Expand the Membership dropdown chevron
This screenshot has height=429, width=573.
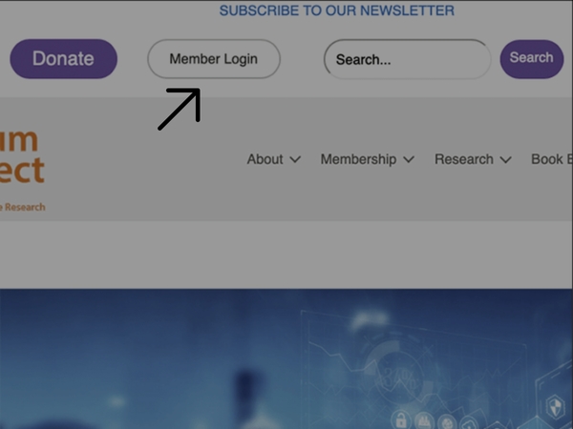click(x=409, y=159)
